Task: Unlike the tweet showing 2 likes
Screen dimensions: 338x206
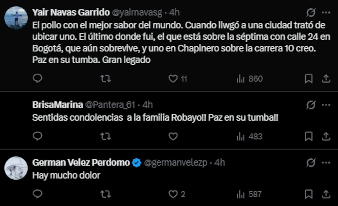Action: coord(173,194)
